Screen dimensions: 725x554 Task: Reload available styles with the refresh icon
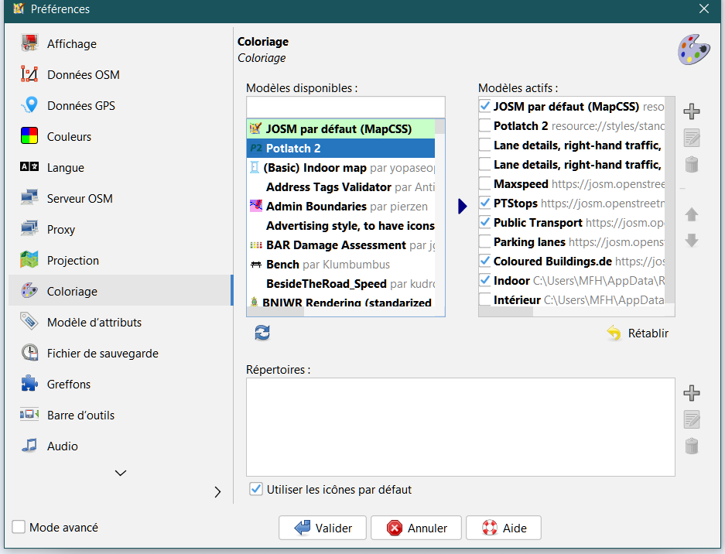click(x=262, y=333)
